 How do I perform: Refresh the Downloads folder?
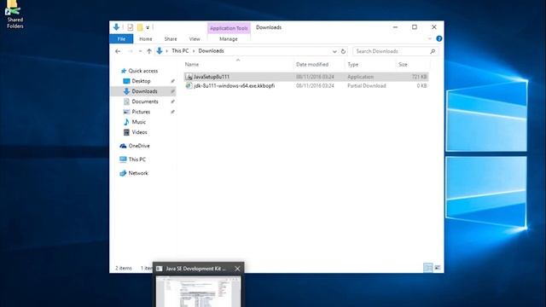tap(343, 51)
